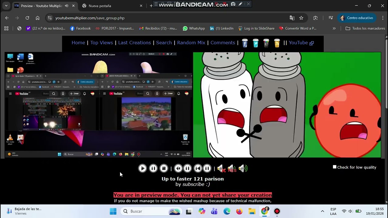
Task: Close the Nueva pestaña tab
Action: (x=141, y=6)
